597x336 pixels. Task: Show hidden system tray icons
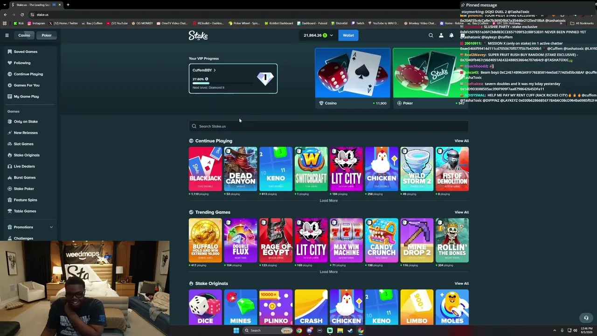point(555,330)
